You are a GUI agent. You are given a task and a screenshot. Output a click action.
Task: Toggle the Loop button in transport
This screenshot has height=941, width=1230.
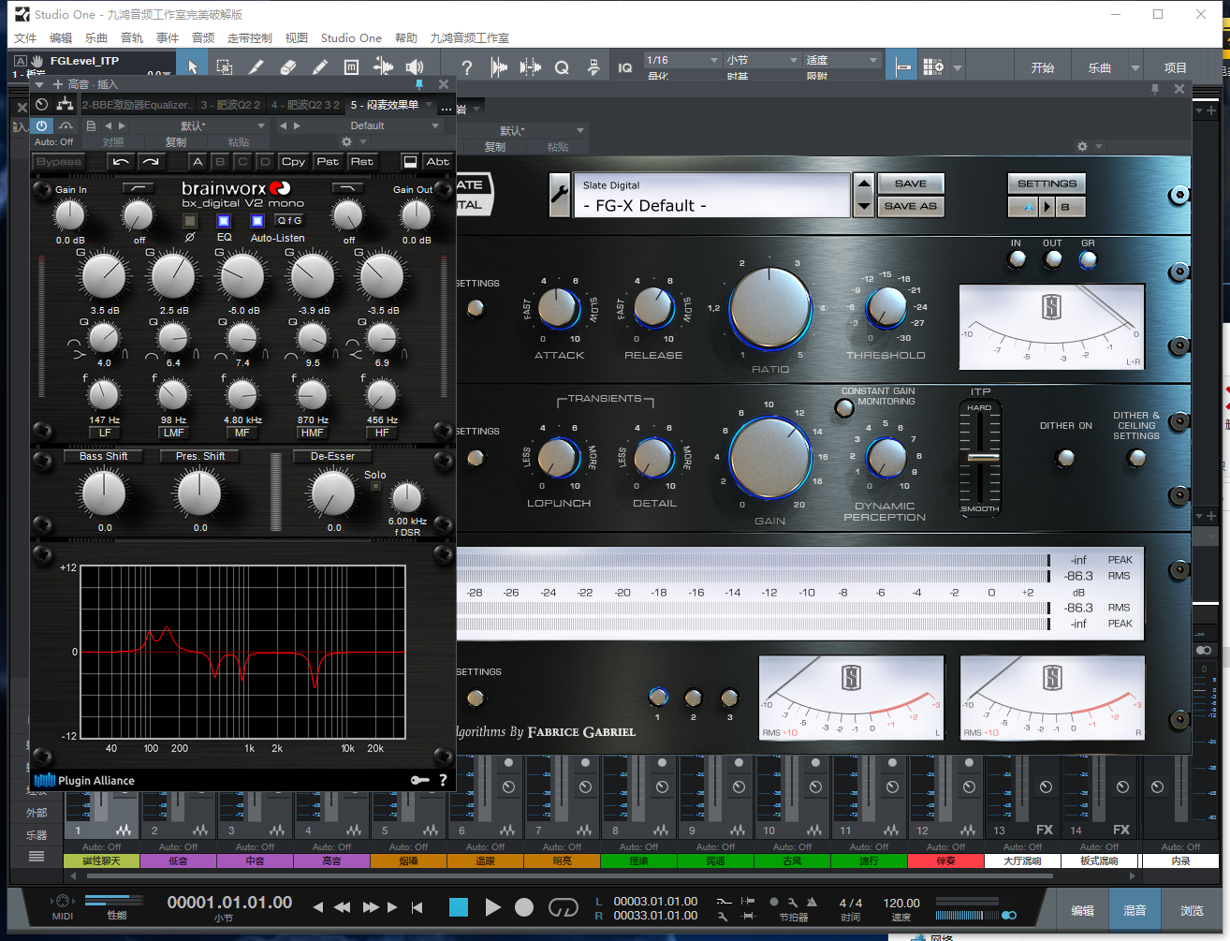click(x=563, y=906)
